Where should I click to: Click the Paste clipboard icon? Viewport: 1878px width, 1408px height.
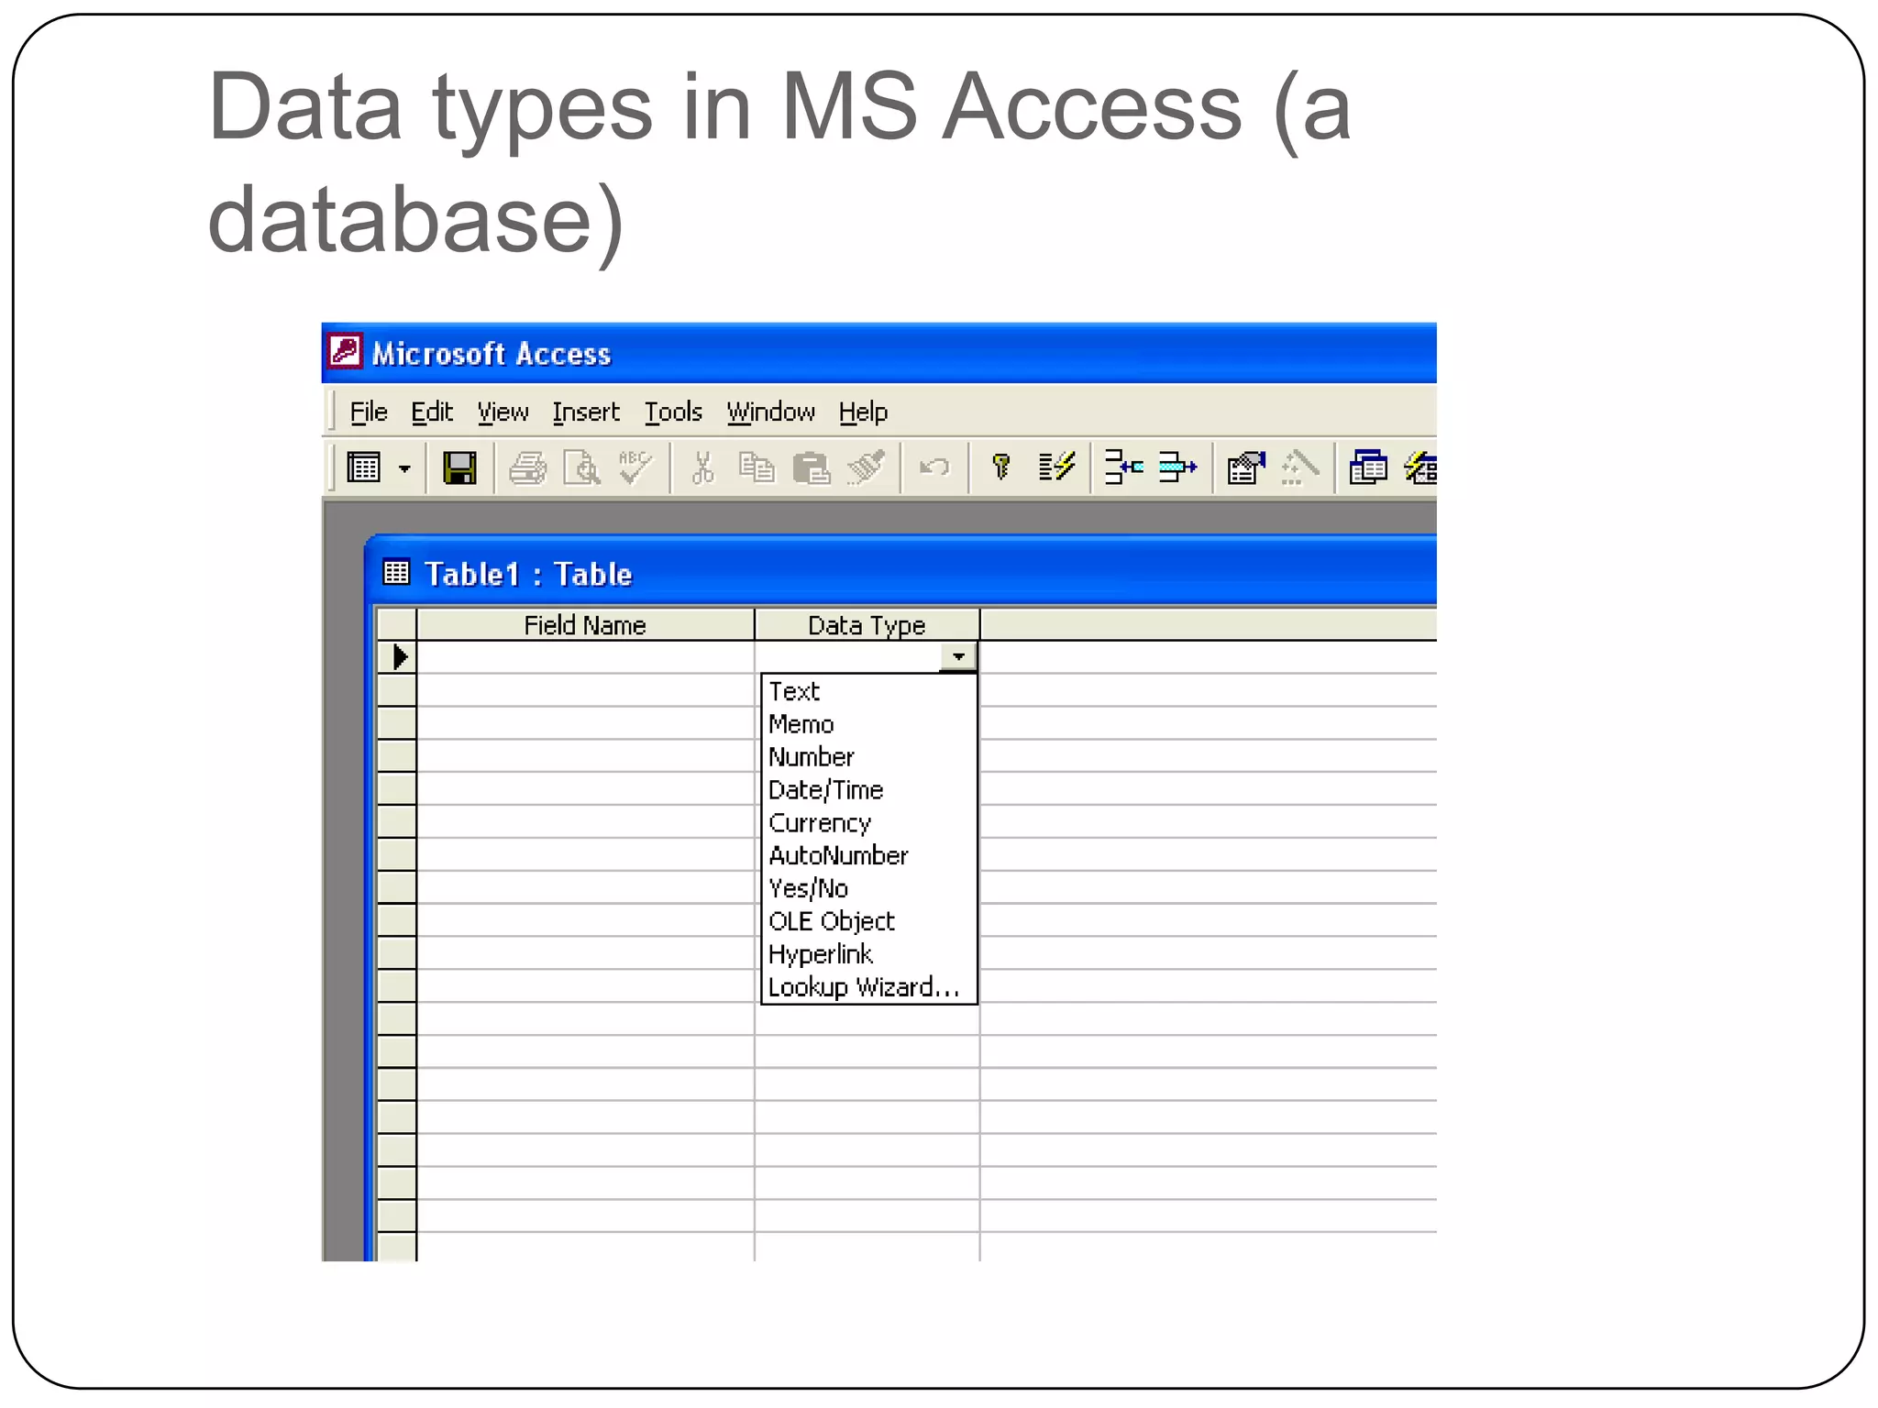(812, 468)
